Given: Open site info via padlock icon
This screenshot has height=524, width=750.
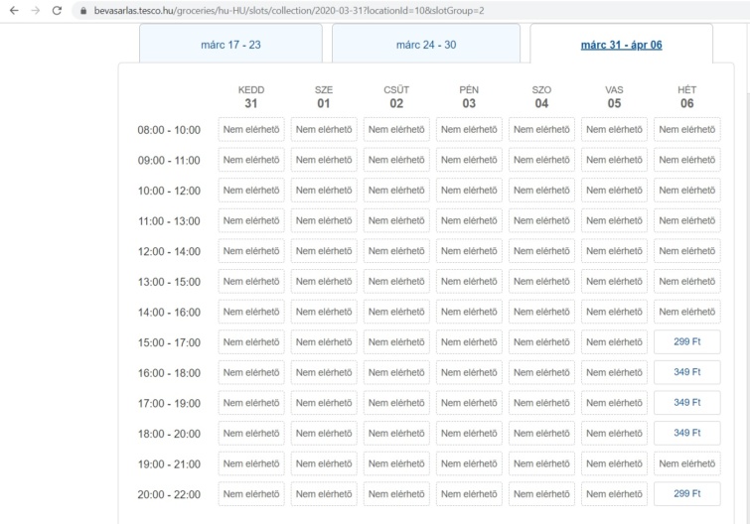Looking at the screenshot, I should click(84, 10).
